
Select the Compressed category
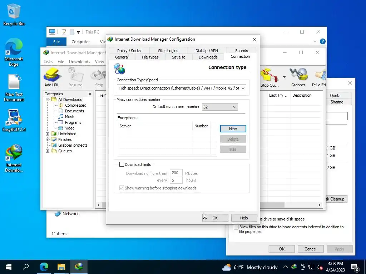tap(76, 105)
